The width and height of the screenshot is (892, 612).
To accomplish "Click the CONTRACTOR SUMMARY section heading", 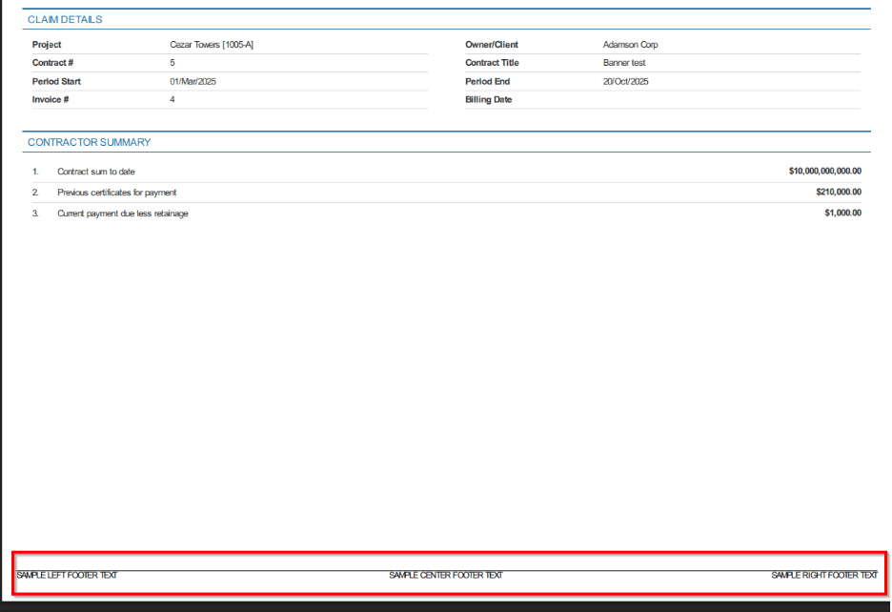I will (89, 143).
